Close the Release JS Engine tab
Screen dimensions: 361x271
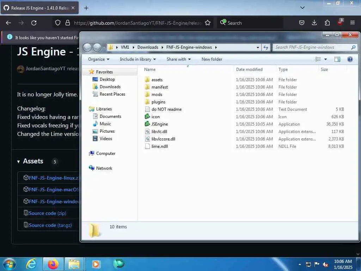[73, 8]
